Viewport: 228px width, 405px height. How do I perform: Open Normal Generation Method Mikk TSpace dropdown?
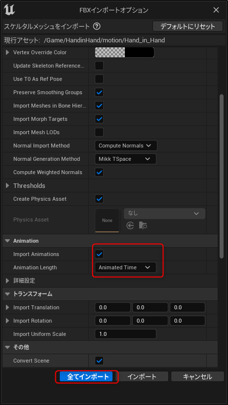pyautogui.click(x=125, y=159)
